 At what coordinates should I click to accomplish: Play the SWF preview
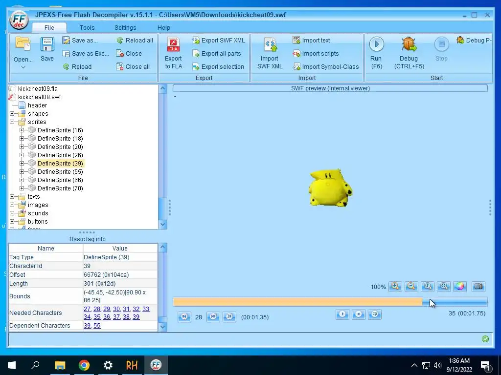pyautogui.click(x=342, y=314)
